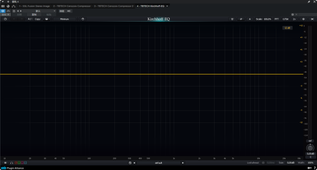Click the Copy button
The height and width of the screenshot is (170, 317).
37,19
